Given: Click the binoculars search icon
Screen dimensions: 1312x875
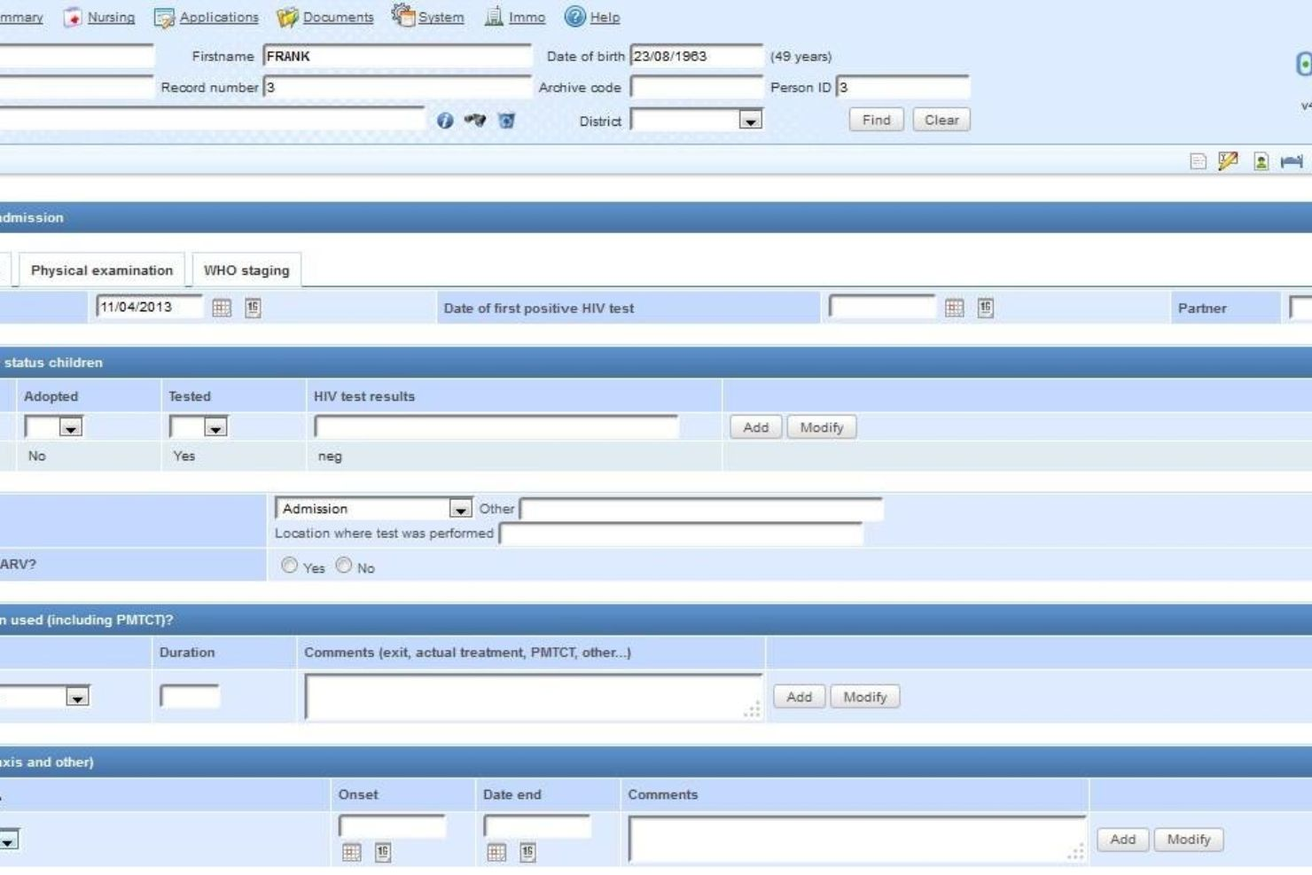Looking at the screenshot, I should coord(475,120).
